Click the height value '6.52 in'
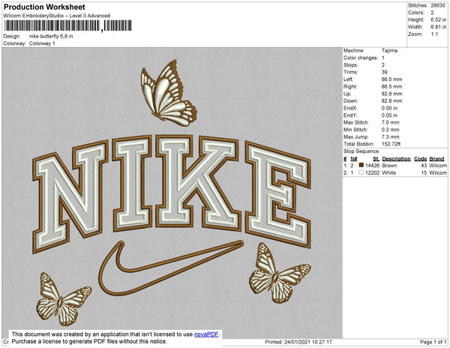Viewport: 450px width, 348px height. (439, 19)
